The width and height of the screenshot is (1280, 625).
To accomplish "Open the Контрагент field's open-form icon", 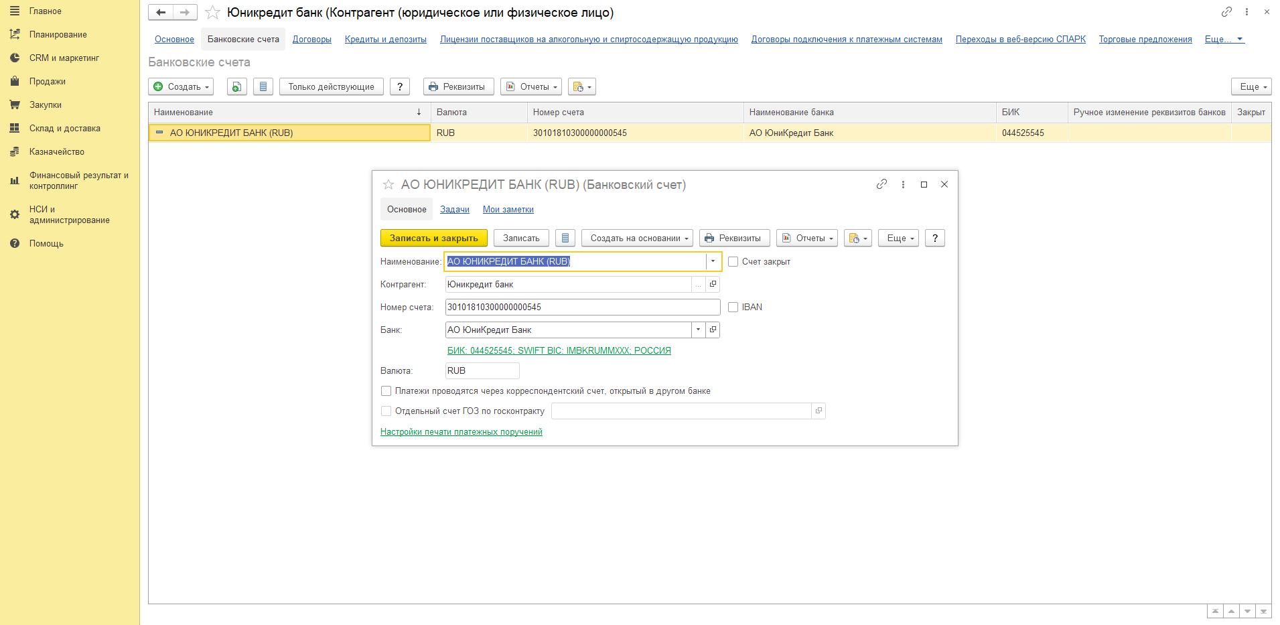I will [713, 285].
